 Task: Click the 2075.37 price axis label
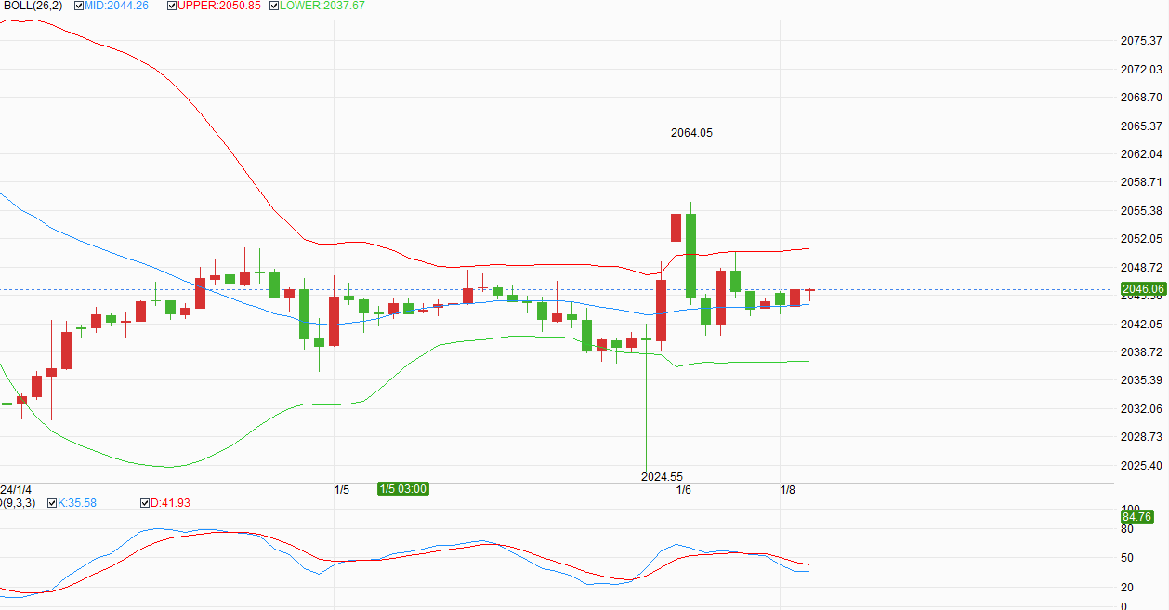tap(1142, 41)
